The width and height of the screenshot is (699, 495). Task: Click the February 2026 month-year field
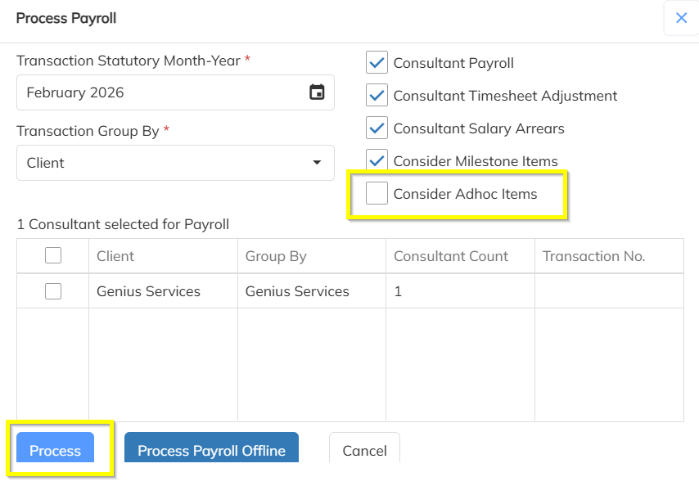point(160,92)
